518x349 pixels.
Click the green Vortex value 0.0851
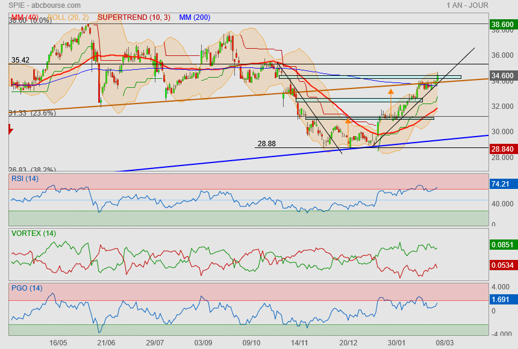(x=502, y=245)
